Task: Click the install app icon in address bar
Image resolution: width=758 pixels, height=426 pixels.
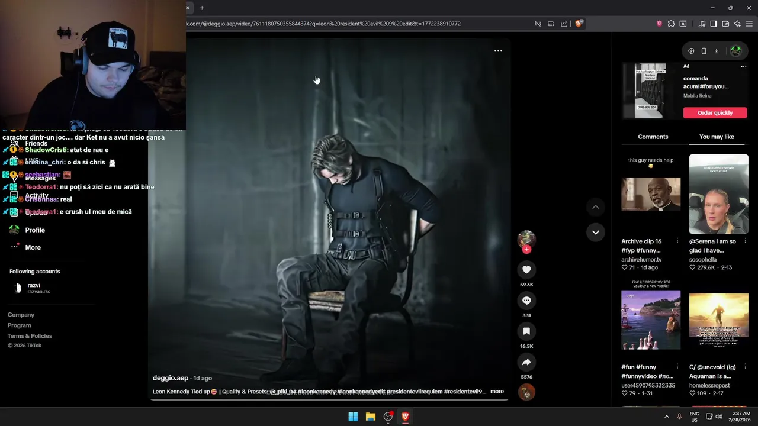Action: 551,24
